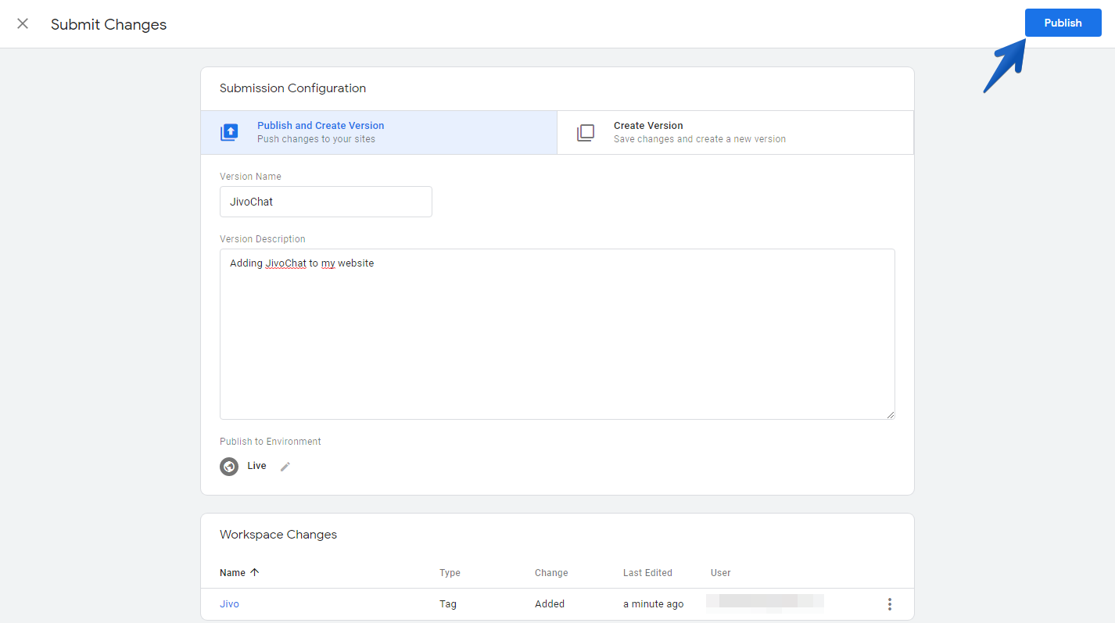Click 'a minute ago' cell

click(x=654, y=604)
